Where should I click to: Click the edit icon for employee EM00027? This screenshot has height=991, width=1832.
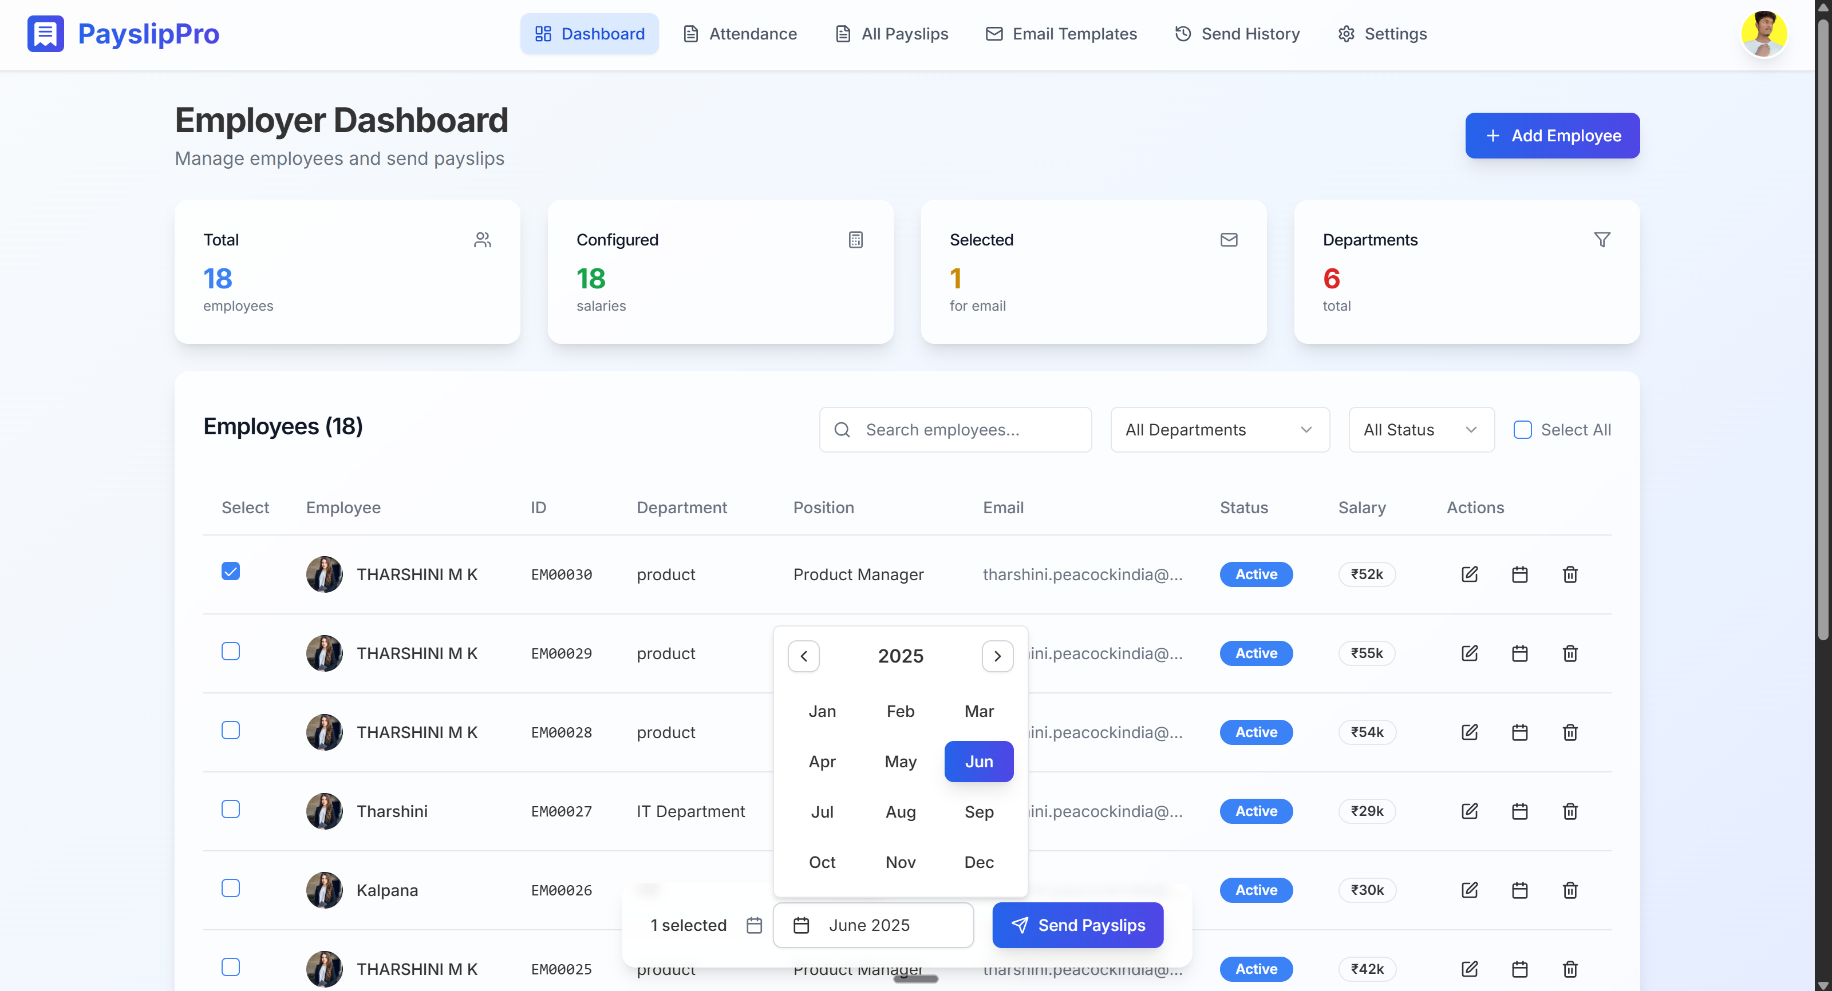1469,810
